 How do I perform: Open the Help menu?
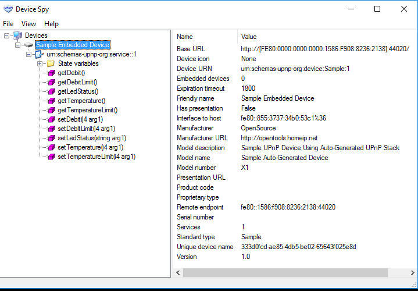point(51,24)
